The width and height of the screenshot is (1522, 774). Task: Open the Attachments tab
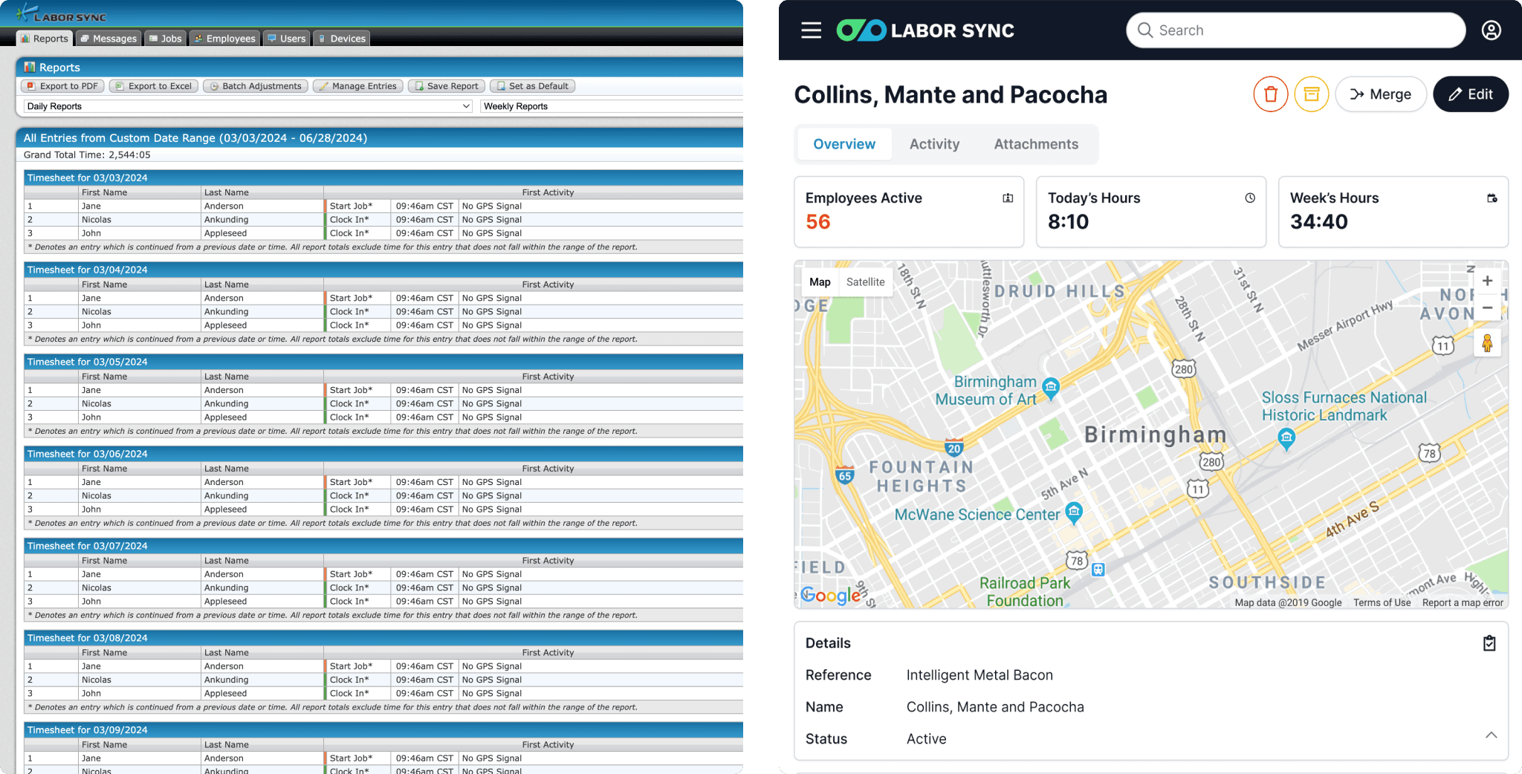coord(1036,144)
